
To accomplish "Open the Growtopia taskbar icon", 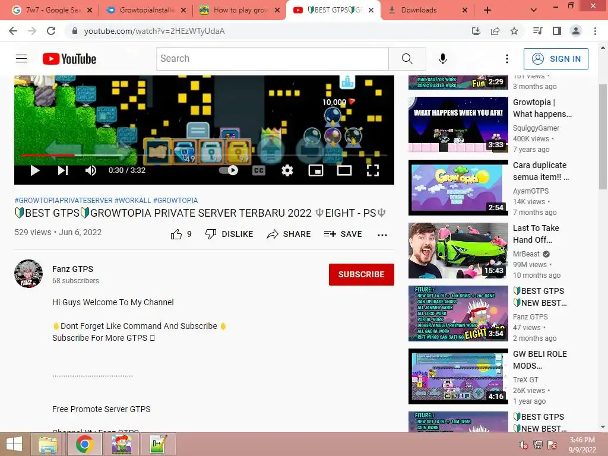I will coord(121,444).
